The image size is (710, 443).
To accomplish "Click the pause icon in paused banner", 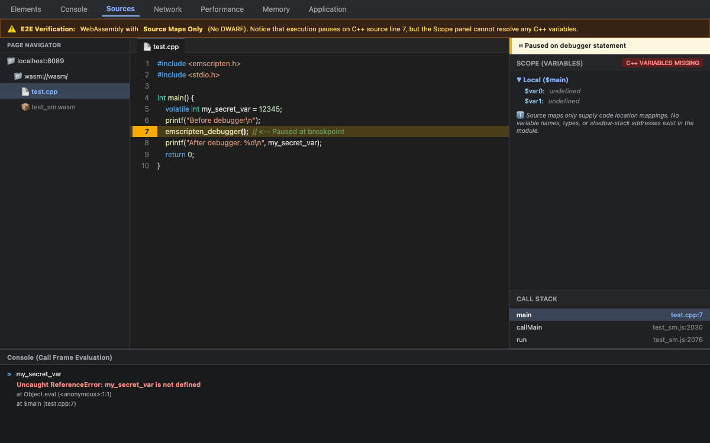I will 521,45.
